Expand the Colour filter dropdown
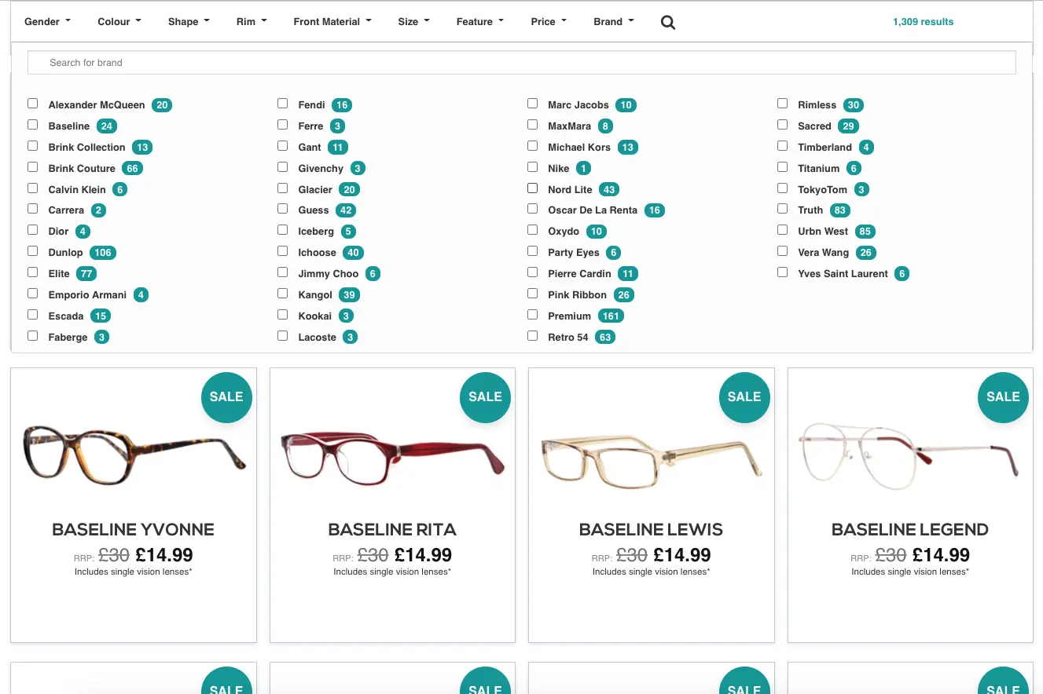Image resolution: width=1043 pixels, height=694 pixels. point(119,22)
